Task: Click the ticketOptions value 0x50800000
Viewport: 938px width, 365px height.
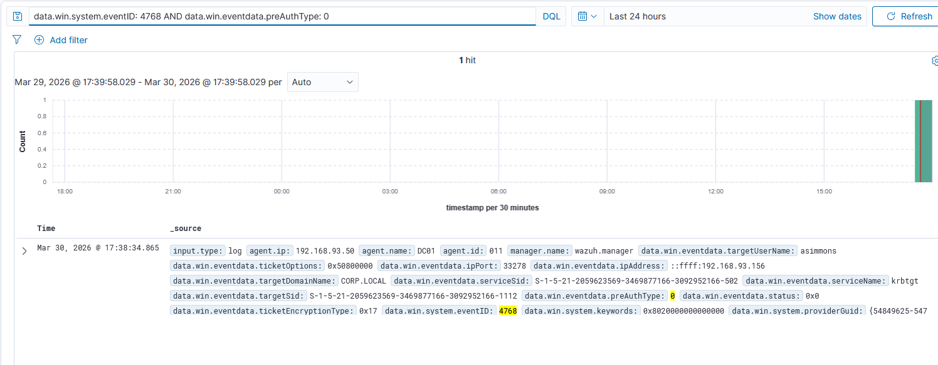Action: [x=350, y=266]
